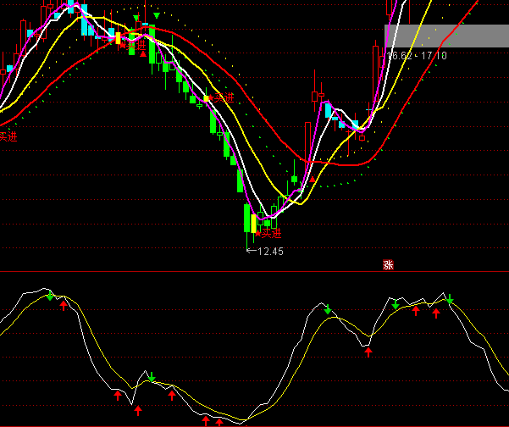The height and width of the screenshot is (427, 509).
Task: Click leftmost green down arrow in indicator panel
Action: [x=50, y=296]
